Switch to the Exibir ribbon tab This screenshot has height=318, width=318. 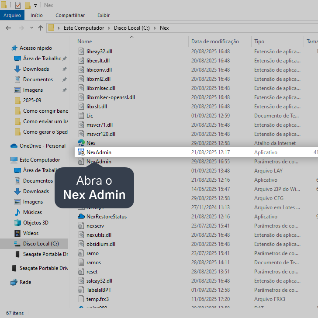(104, 15)
